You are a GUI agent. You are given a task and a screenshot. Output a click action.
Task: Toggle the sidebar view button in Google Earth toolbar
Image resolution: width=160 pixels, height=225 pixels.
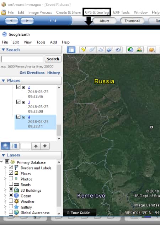click(71, 50)
